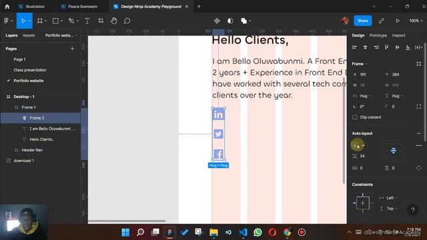Viewport: 427px width, 240px height.
Task: Click Align vertical centers icon
Action: pyautogui.click(x=398, y=47)
